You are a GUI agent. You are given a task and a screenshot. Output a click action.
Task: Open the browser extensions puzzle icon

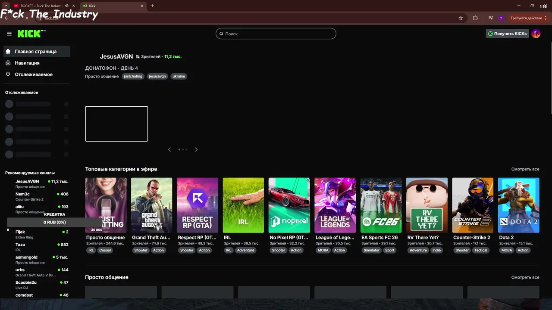(x=475, y=18)
